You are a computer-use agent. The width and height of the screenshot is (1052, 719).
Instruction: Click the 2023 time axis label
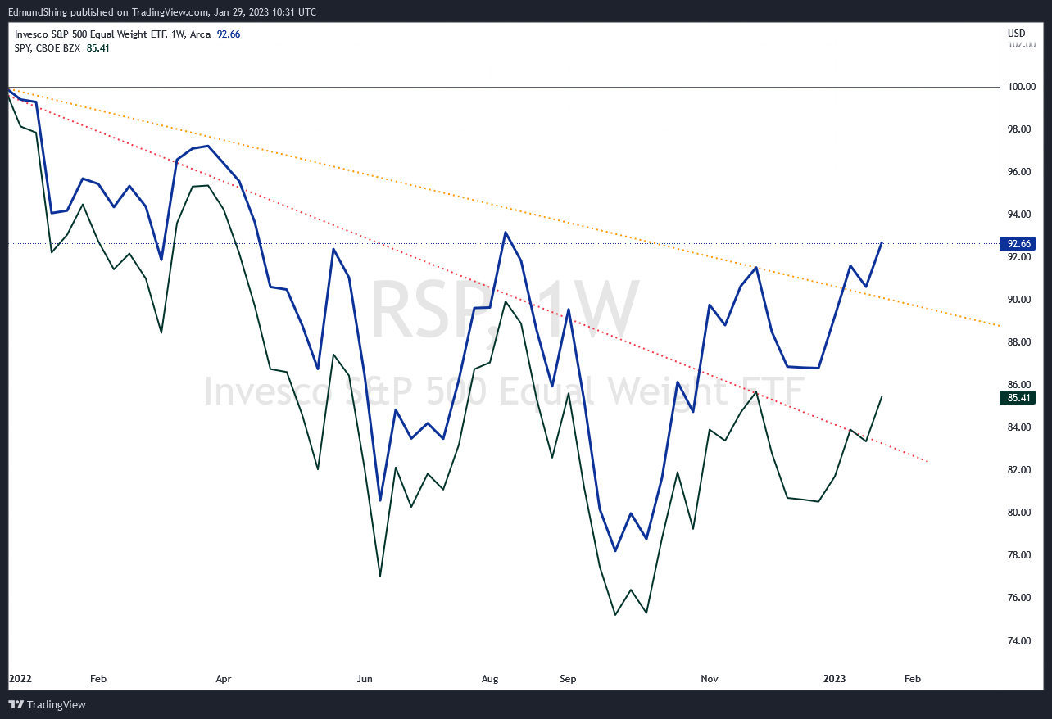[835, 679]
